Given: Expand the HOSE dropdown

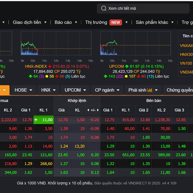Looking at the screenshot, I should [23, 90].
